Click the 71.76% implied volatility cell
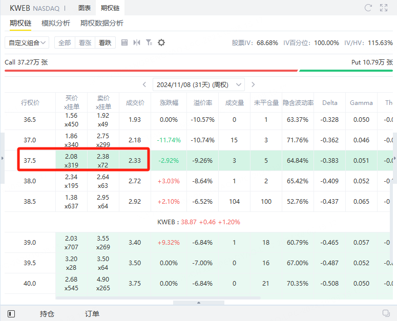 (298, 140)
